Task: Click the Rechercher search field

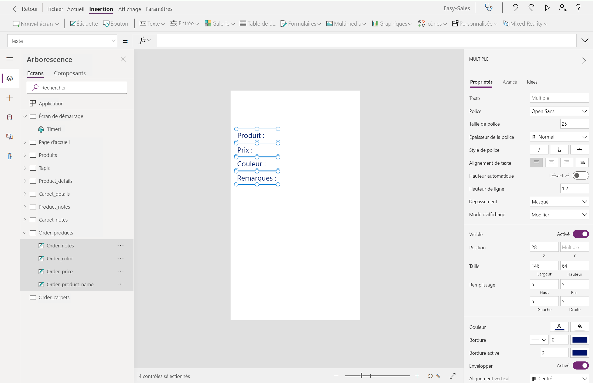Action: tap(77, 88)
